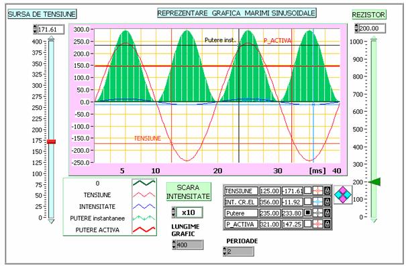Click the red voltage source slider handle
The image size is (406, 266).
(51, 141)
